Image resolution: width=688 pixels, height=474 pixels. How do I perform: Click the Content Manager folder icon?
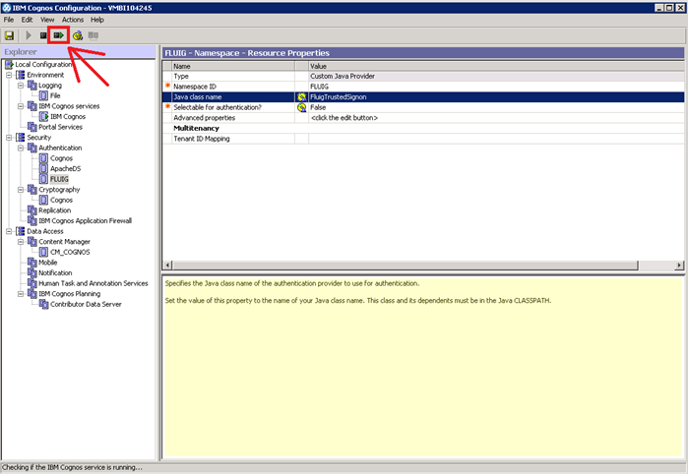pyautogui.click(x=32, y=242)
